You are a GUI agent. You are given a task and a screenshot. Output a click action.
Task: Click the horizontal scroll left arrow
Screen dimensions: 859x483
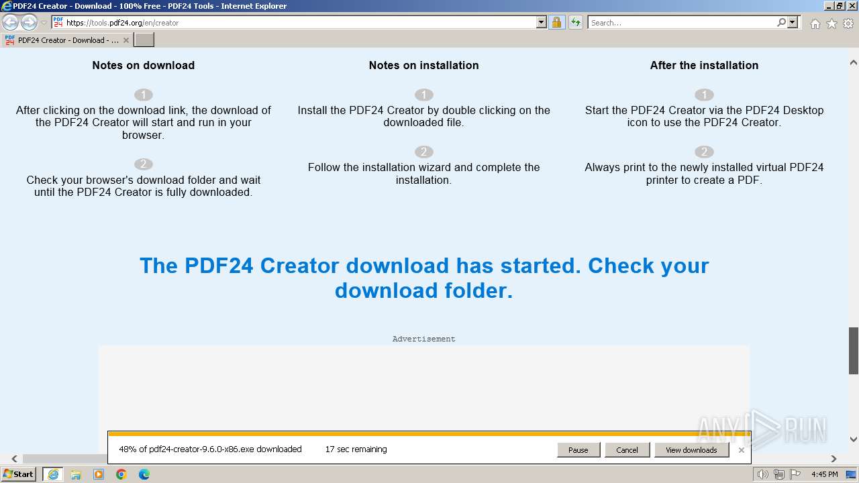coord(15,459)
